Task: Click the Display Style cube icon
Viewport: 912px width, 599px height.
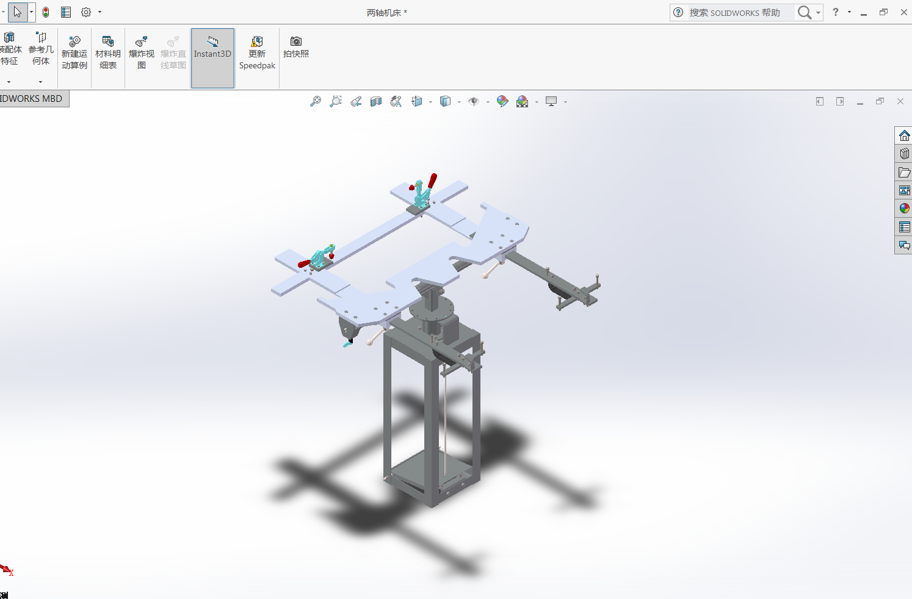Action: tap(446, 102)
